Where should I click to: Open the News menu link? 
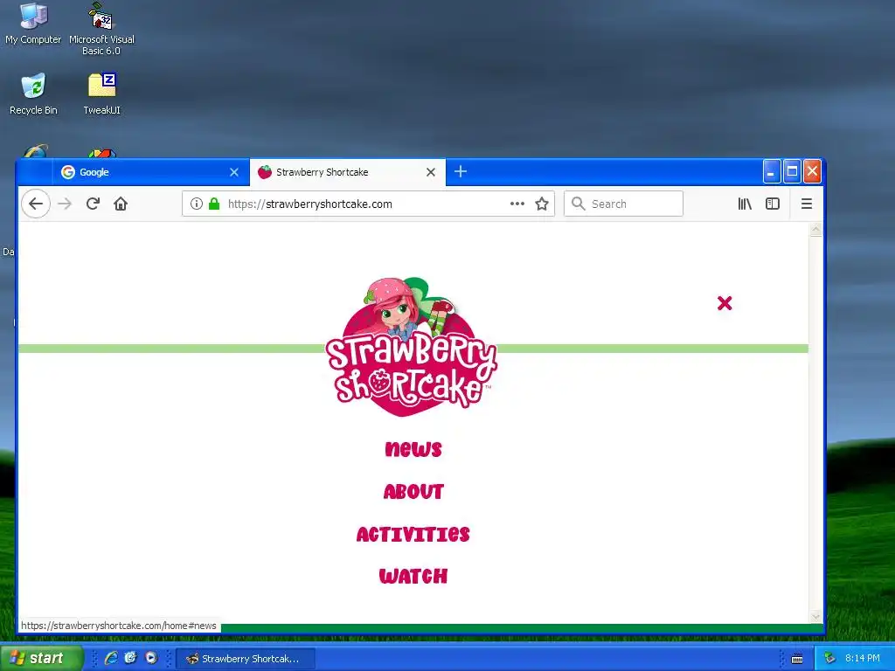pos(413,449)
